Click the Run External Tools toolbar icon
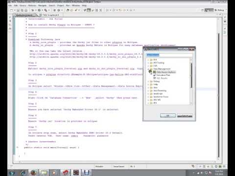Viewport: 235px width, 176px height. 46,10
